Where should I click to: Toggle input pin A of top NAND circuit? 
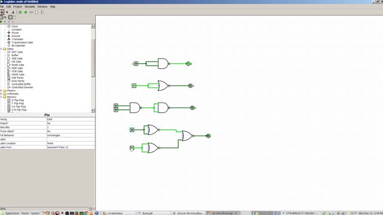pos(136,64)
